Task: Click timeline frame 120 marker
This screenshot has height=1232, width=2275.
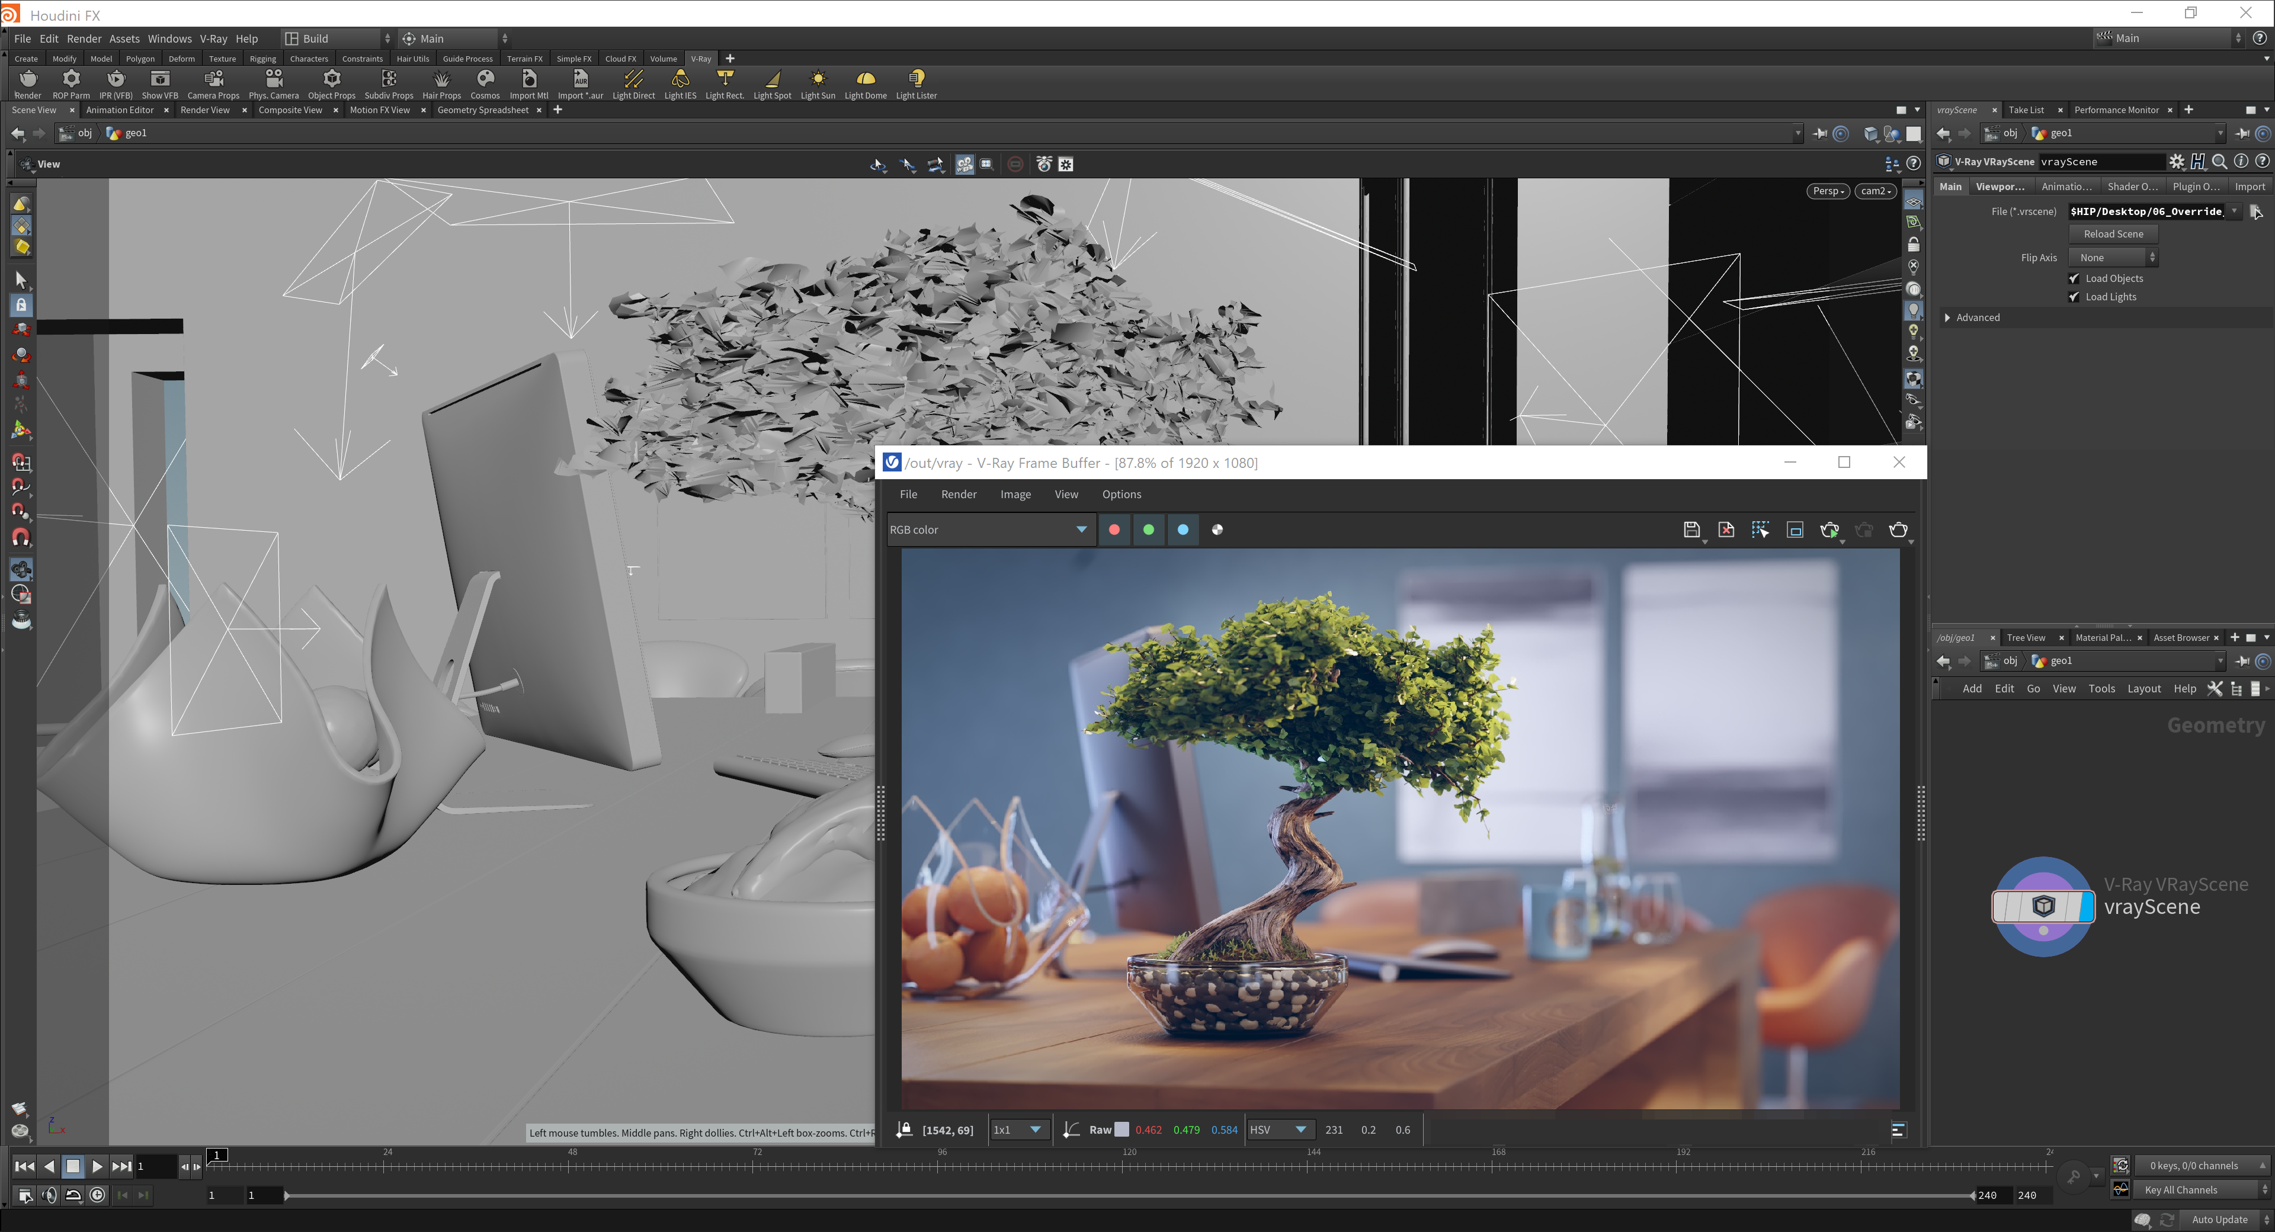Action: (1130, 1153)
